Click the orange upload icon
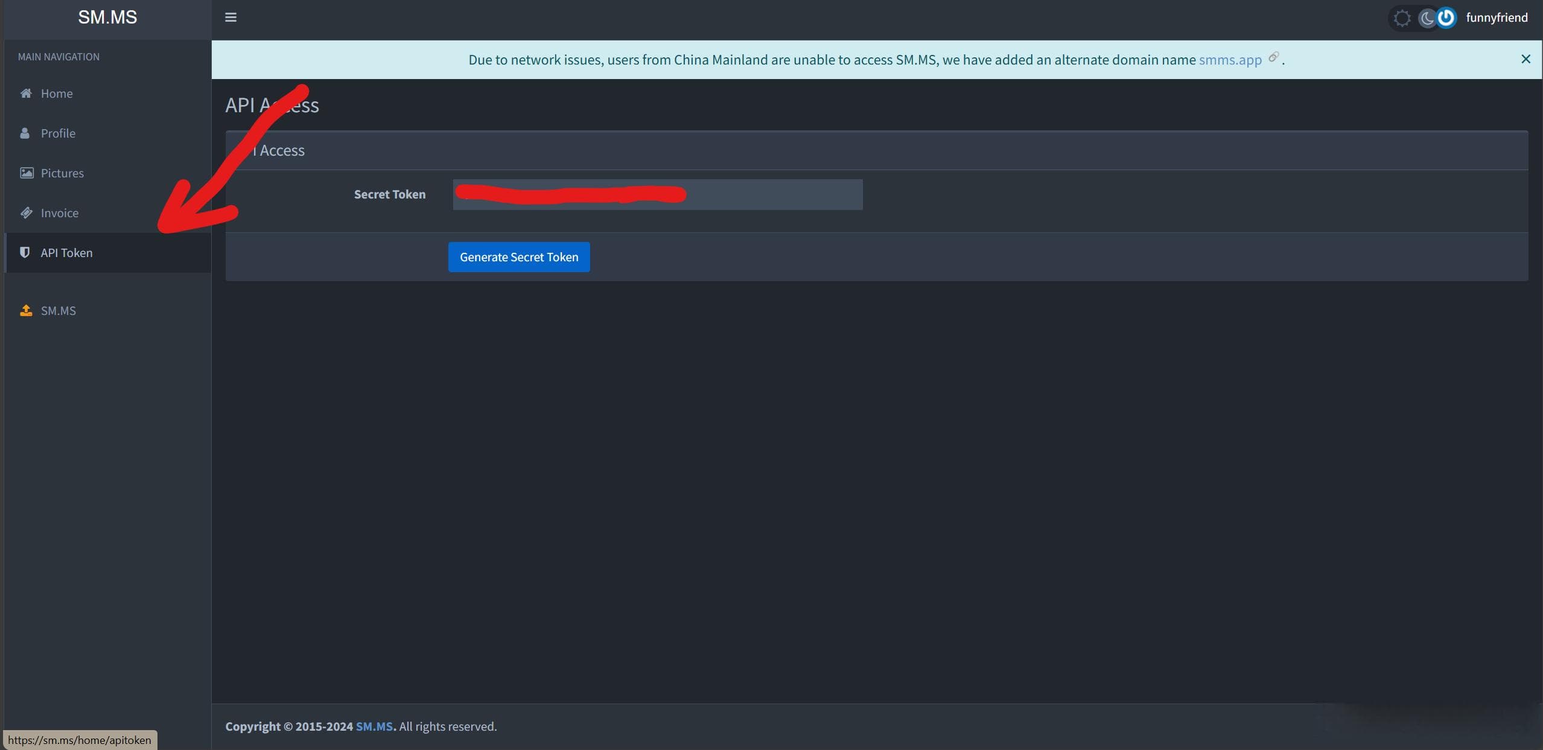The image size is (1543, 750). (26, 310)
